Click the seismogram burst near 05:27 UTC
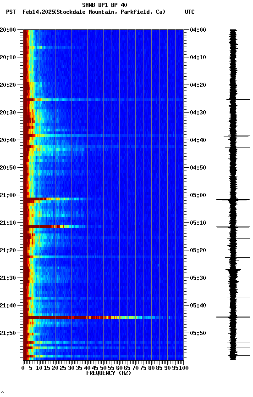The image size is (253, 397). 233,270
